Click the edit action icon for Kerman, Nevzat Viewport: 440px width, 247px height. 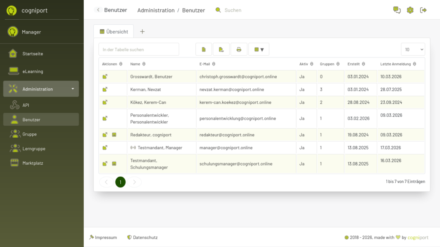tap(104, 90)
